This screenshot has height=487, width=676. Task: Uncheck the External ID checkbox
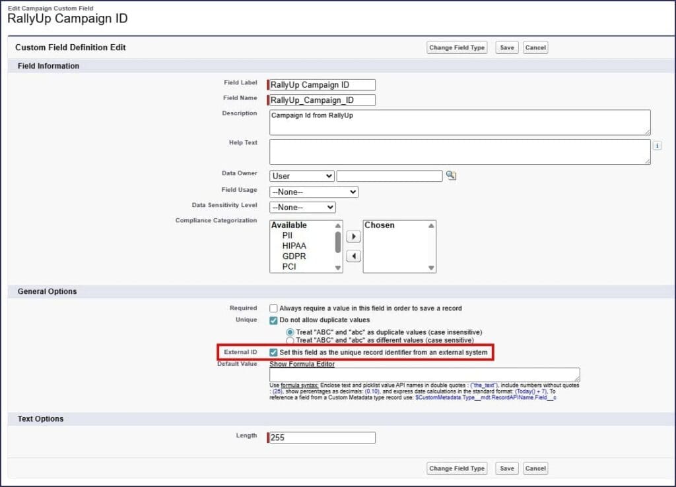[x=273, y=352]
